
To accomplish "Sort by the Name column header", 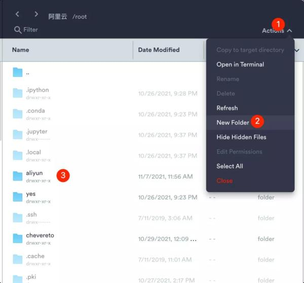I will point(20,50).
